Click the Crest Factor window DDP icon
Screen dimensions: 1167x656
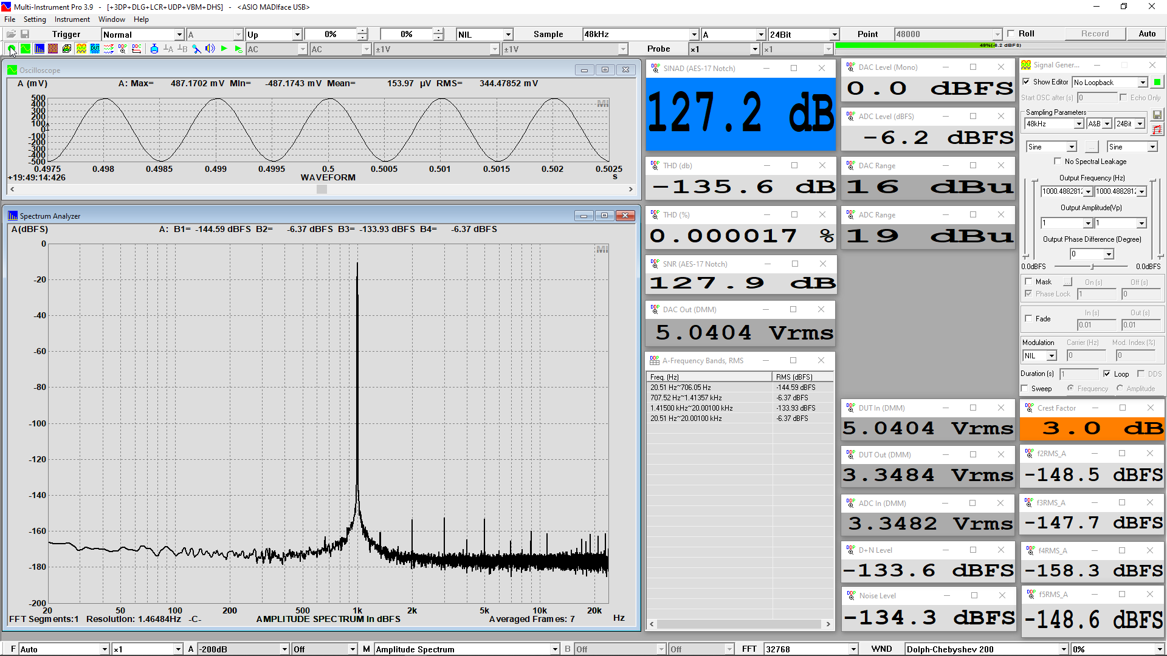pos(1029,408)
